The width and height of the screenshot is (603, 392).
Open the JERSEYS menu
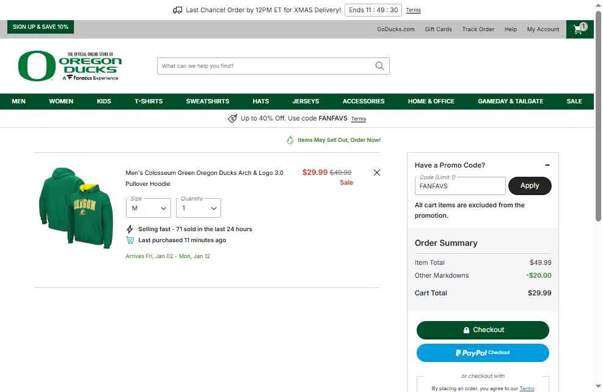tap(305, 102)
